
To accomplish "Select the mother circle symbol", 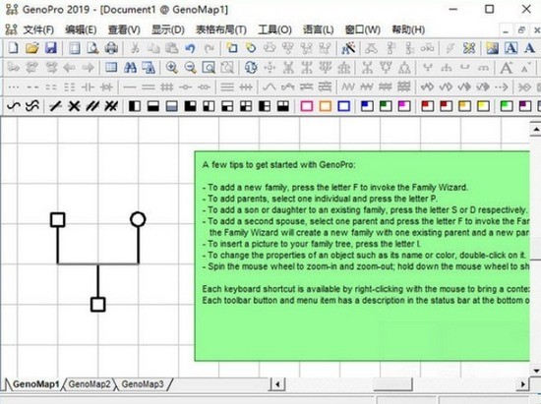I will (x=138, y=219).
